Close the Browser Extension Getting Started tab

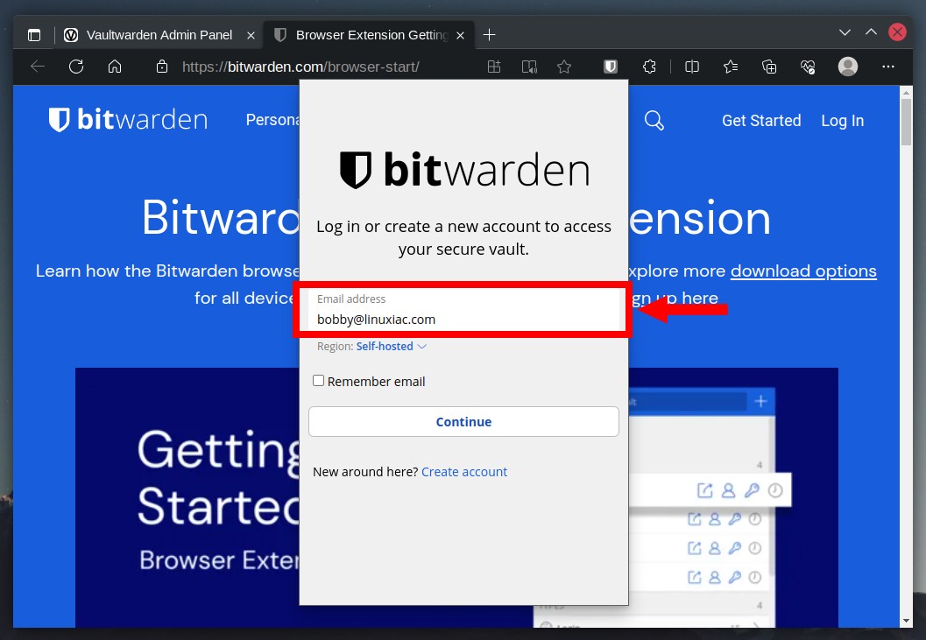[x=461, y=35]
